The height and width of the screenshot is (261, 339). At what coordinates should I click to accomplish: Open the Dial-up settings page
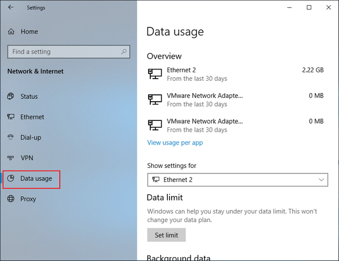(x=31, y=137)
